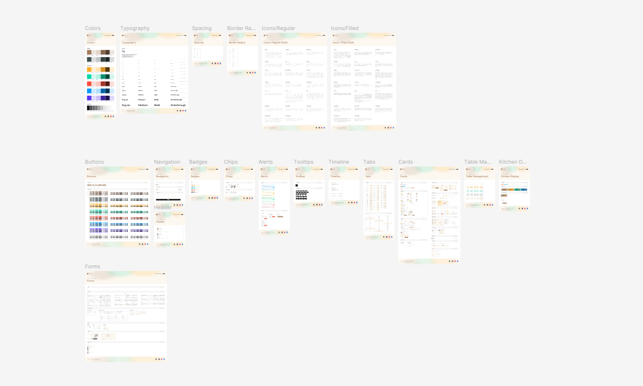The width and height of the screenshot is (643, 386).
Task: Select the Badges frame label
Action: 198,162
